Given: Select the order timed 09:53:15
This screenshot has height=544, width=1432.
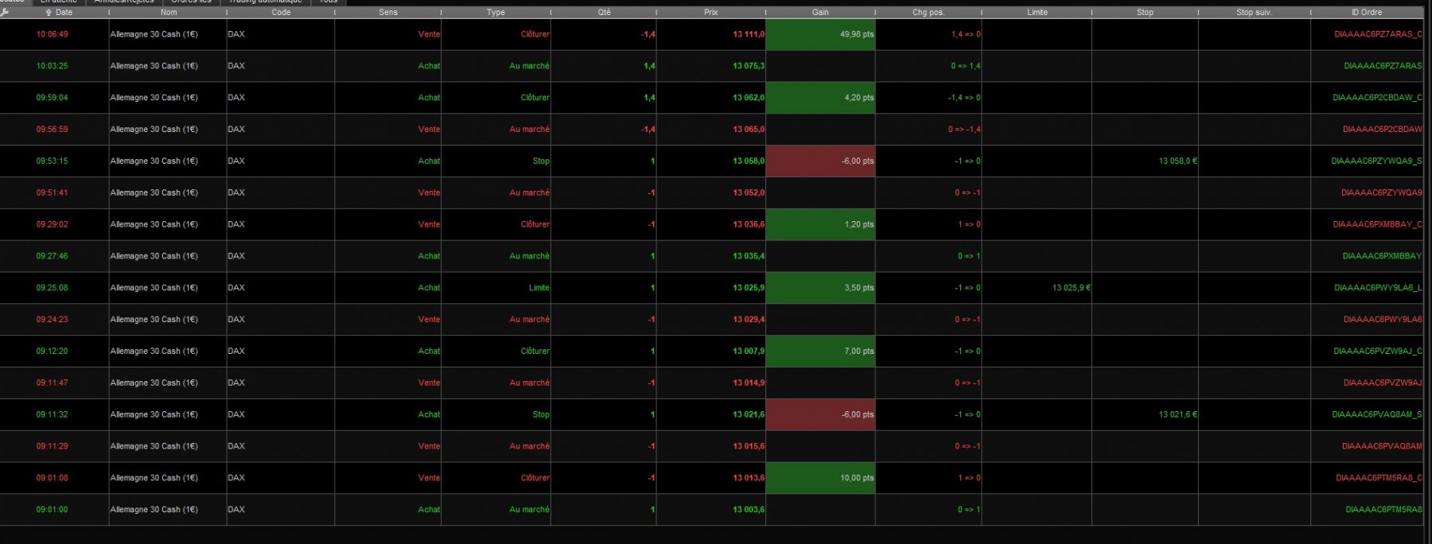Looking at the screenshot, I should (711, 161).
